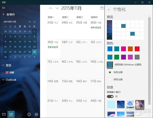The image size is (153, 118).
Task: Select the Calendar icon in bottom bar
Action: pyautogui.click(x=11, y=114)
